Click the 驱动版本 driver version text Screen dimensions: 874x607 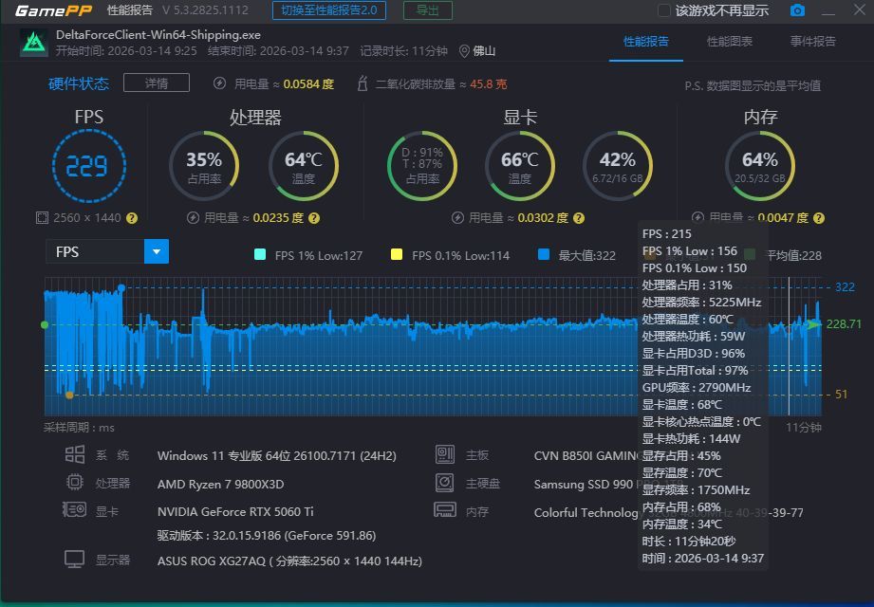click(267, 535)
